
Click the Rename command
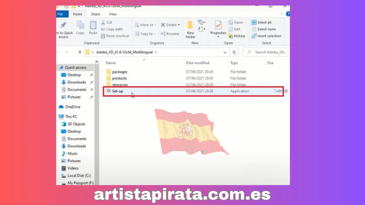[170, 34]
